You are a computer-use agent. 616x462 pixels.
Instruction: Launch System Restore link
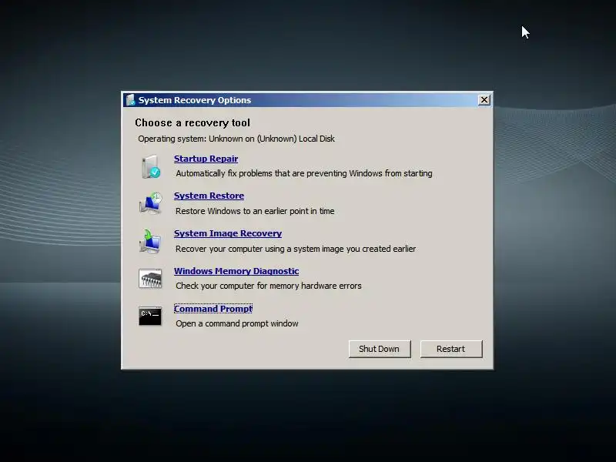[209, 196]
